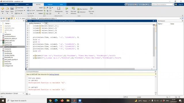Click the navigate Back arrow in ribbon
The height and width of the screenshot is (103, 184).
pos(28,8)
